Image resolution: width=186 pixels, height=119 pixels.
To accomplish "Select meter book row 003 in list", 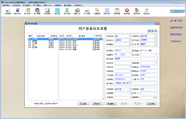I will 43,43.
